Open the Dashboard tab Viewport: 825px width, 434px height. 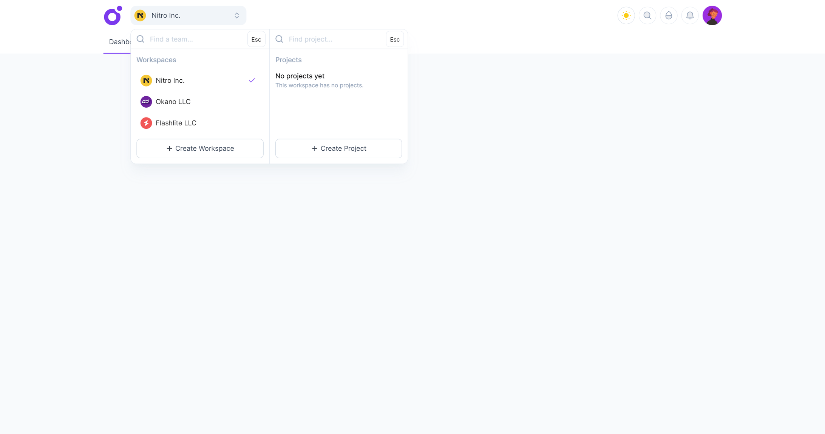click(119, 42)
